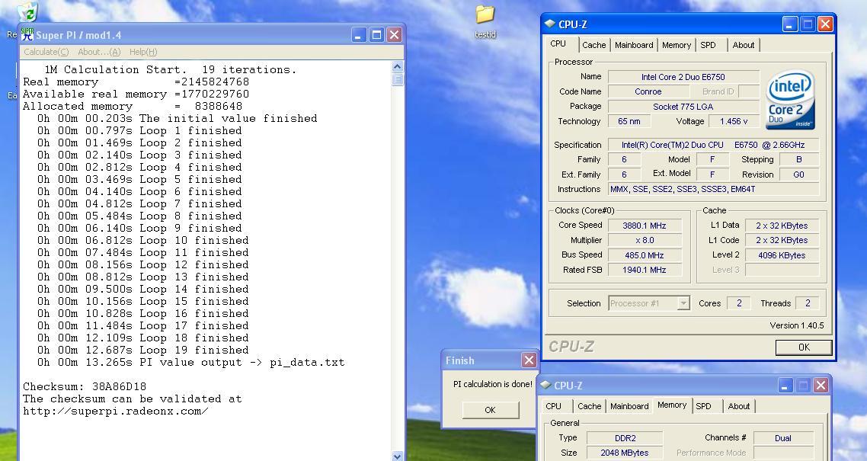This screenshot has height=461, width=867.
Task: Select Memory tab in lower CPU-Z window
Action: 672,405
